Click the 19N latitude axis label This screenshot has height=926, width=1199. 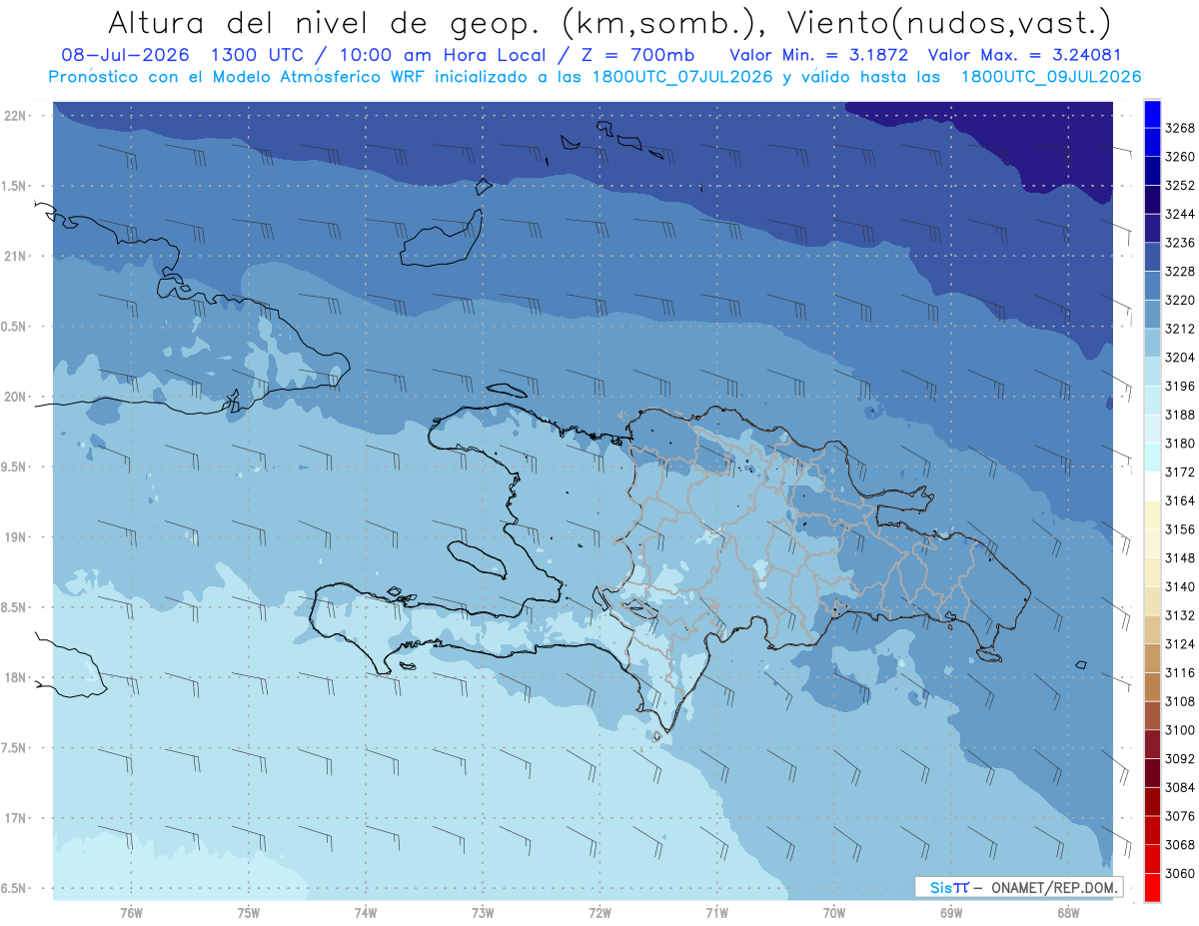15,537
